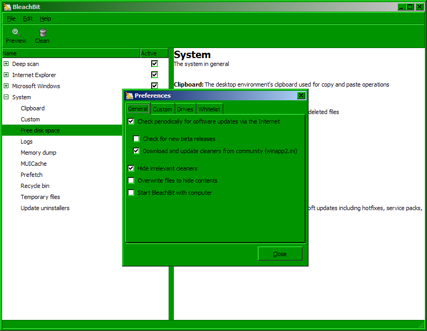
Task: Click 'The system in general' description text
Action: 201,64
